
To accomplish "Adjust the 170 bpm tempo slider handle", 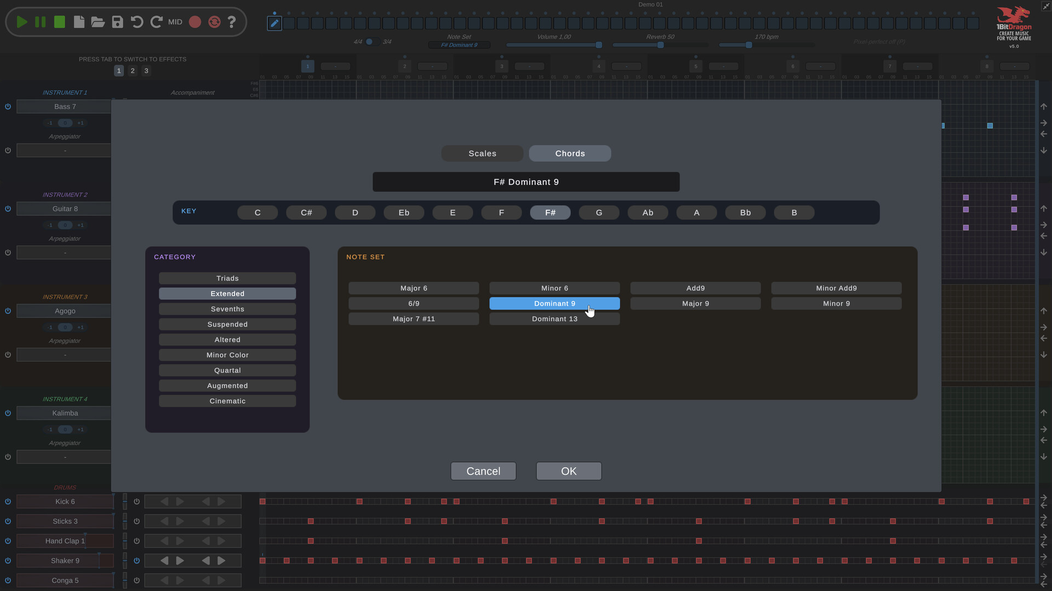I will [748, 45].
